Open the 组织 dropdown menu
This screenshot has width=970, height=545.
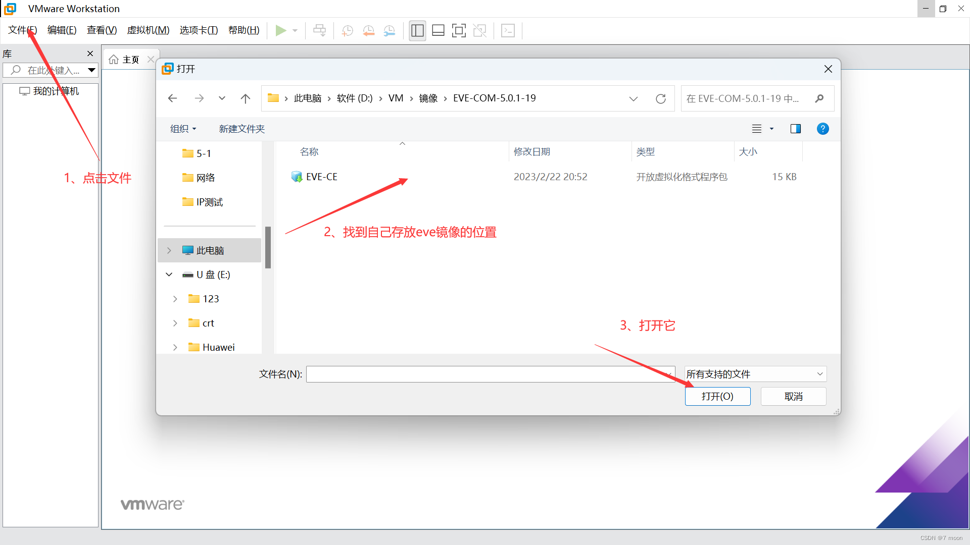pos(183,129)
